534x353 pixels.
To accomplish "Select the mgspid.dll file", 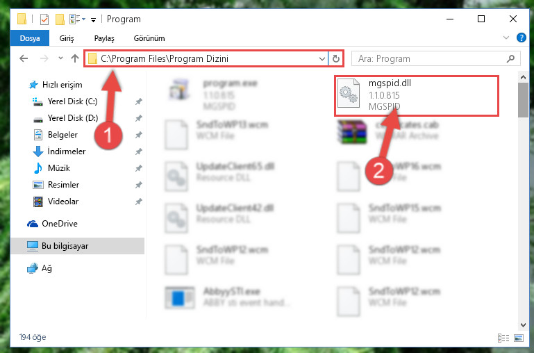I will click(417, 96).
